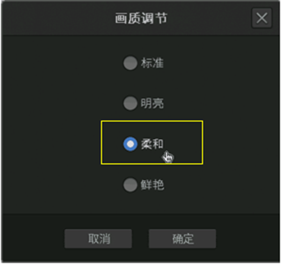Screen dimensions: 281x264
Task: Close the 画质调节 dialog with X
Action: pyautogui.click(x=262, y=18)
